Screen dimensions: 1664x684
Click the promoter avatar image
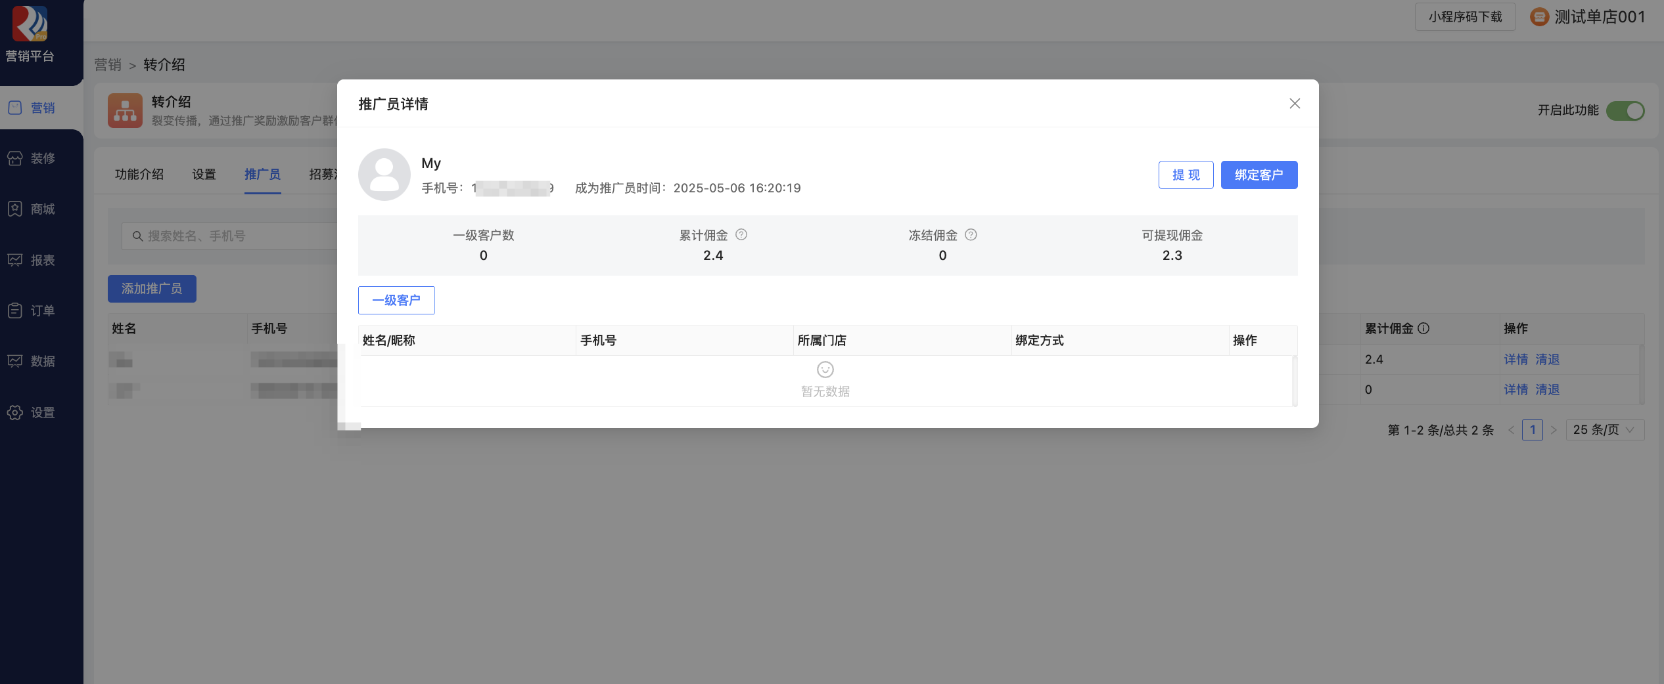tap(384, 175)
